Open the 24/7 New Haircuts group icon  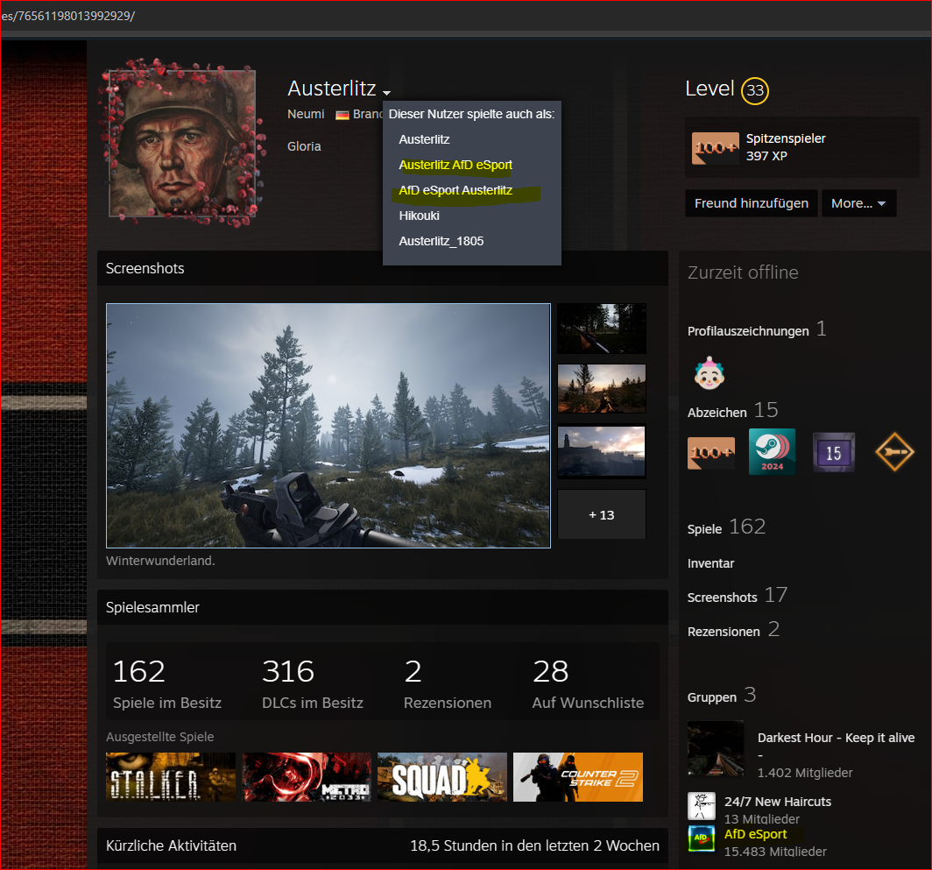[x=701, y=804]
